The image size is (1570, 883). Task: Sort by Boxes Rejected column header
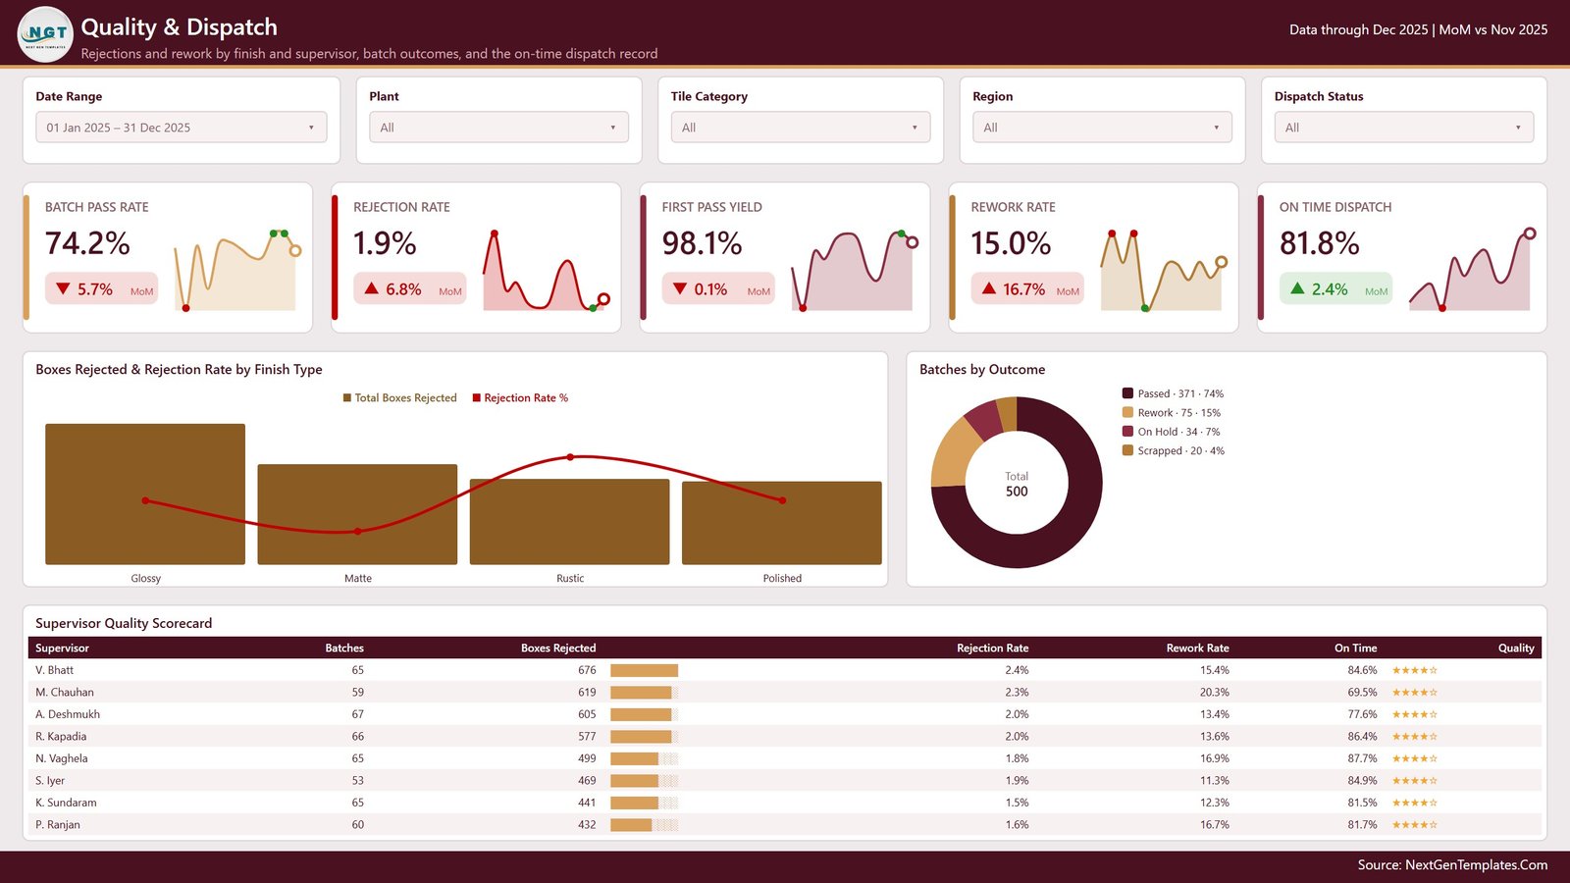coord(558,649)
